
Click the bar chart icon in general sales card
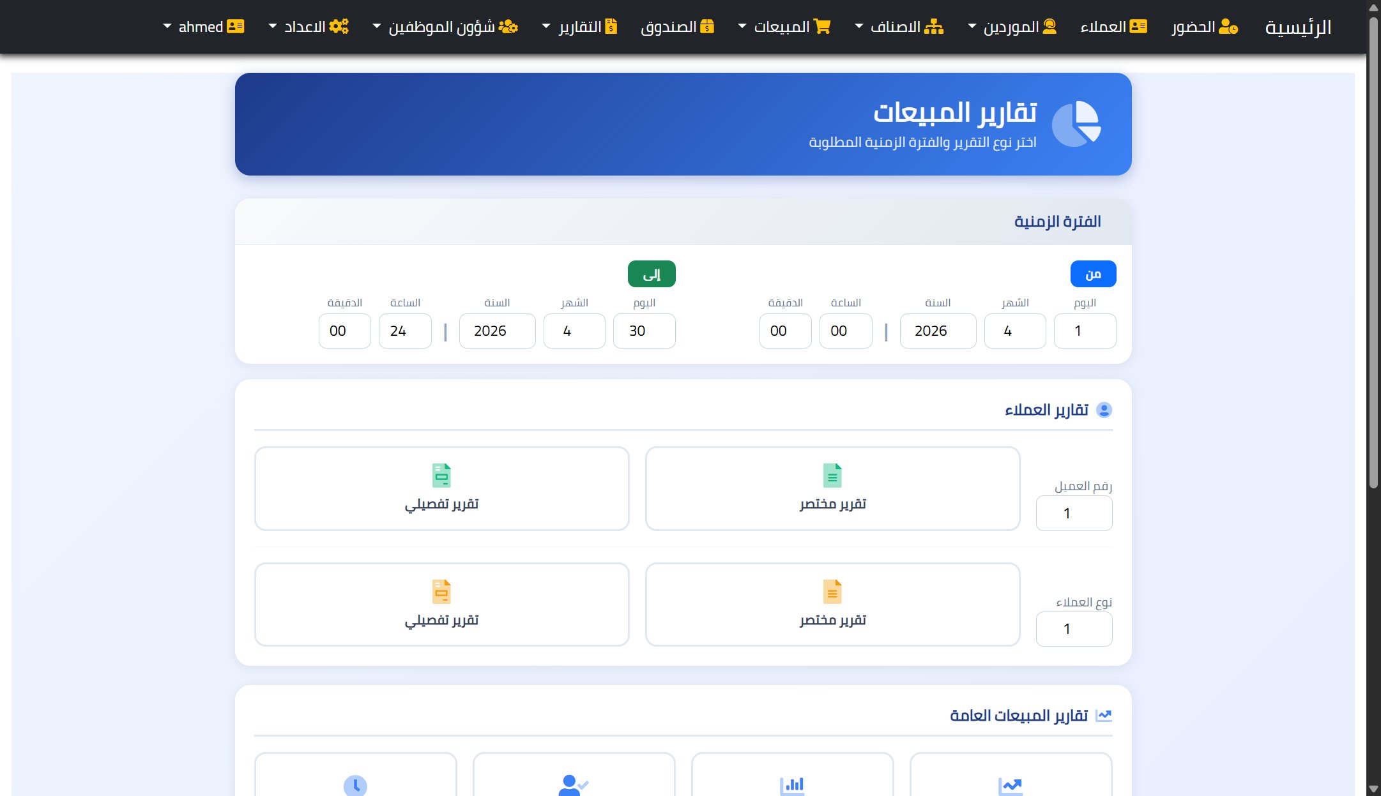[792, 786]
